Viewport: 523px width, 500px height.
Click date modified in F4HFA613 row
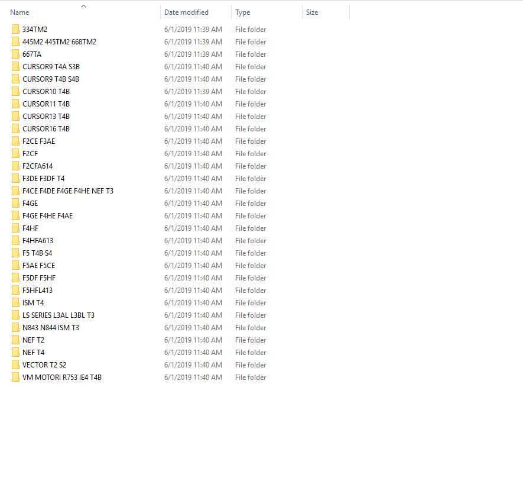(193, 240)
